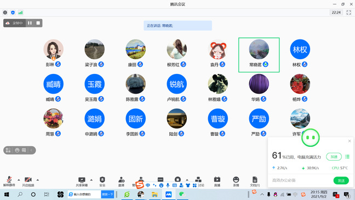Toggle 柳芳红's muted mic icon
Screen dimensions: 355x200
pyautogui.click(x=183, y=64)
